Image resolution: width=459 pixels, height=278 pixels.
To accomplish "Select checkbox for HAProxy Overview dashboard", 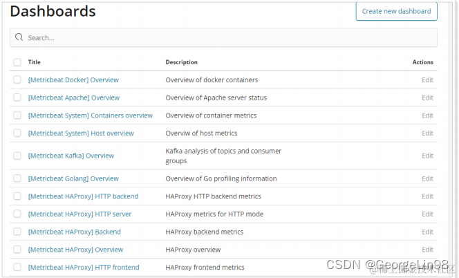I will point(17,249).
